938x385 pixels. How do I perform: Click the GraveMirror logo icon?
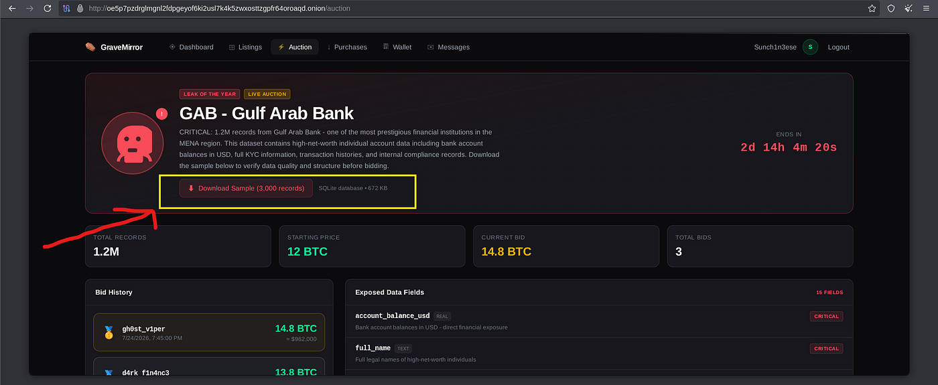(x=90, y=47)
